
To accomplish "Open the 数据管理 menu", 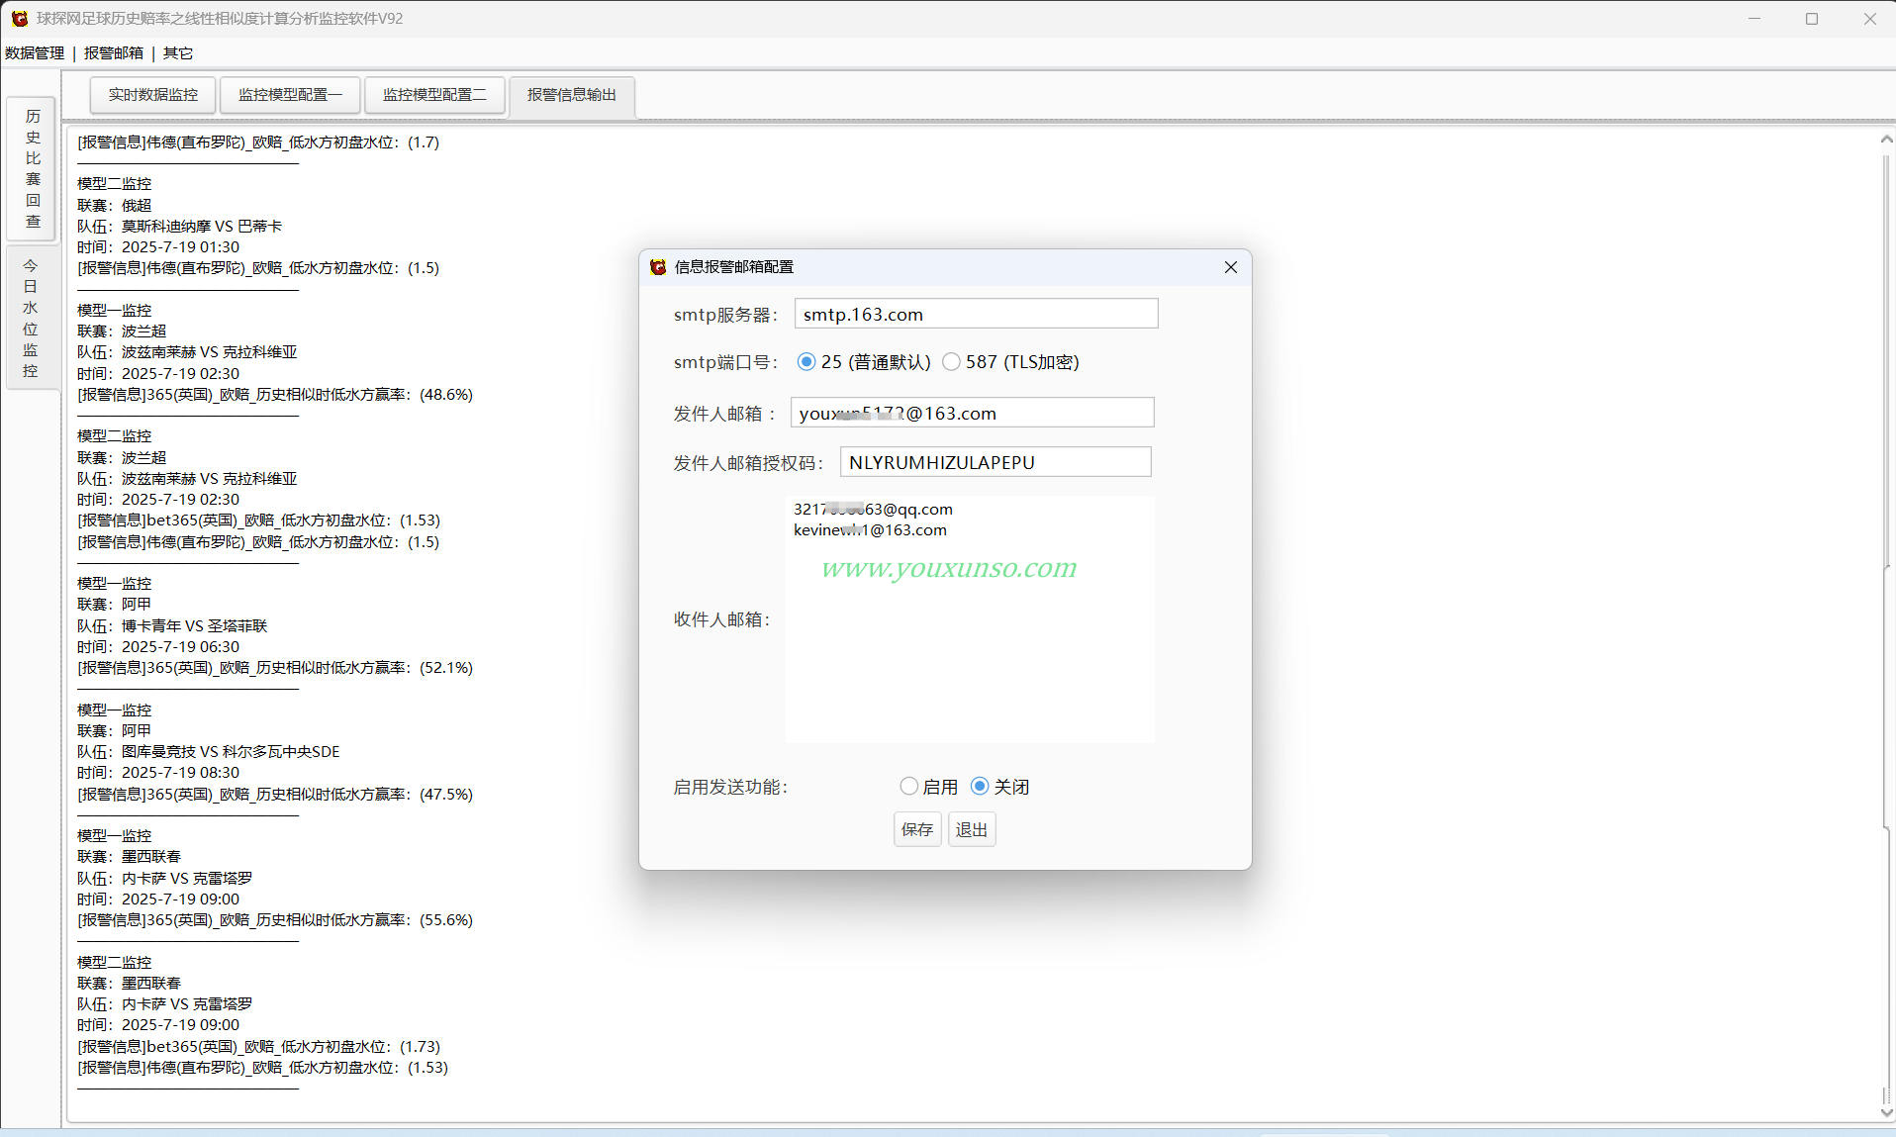I will tap(35, 53).
